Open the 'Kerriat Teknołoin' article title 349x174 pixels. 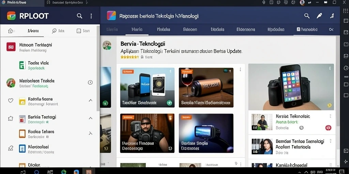[x=293, y=116]
